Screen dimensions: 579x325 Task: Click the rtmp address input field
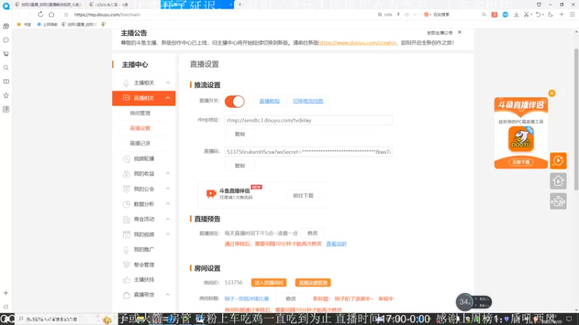(x=308, y=120)
